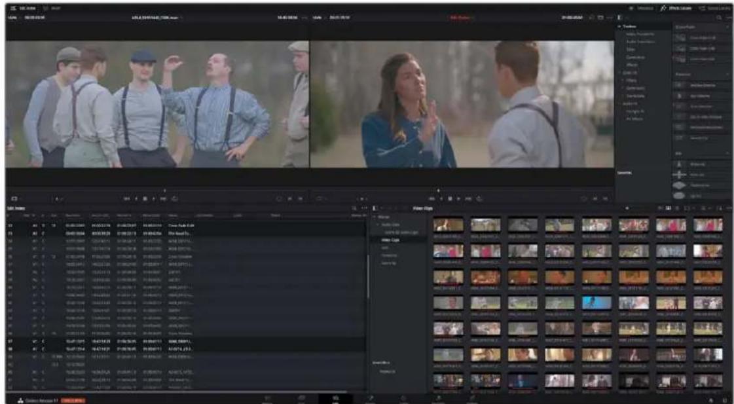Jump to first frame in source viewer
Viewport: 734px width, 404px height.
(x=127, y=199)
